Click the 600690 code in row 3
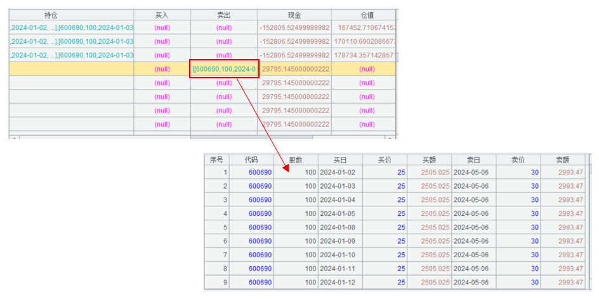Viewport: 599px width, 301px height. pyautogui.click(x=260, y=200)
